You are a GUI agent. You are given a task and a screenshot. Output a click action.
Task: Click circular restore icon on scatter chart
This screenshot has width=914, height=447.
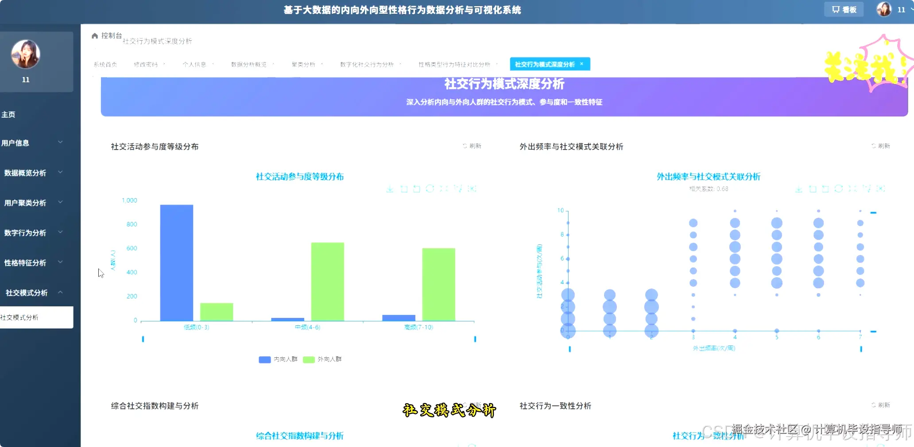839,189
